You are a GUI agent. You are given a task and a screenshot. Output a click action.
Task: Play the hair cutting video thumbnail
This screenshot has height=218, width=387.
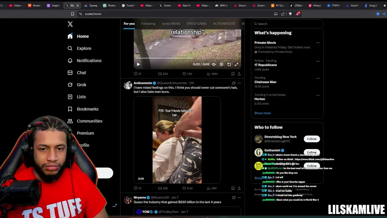pos(177,140)
